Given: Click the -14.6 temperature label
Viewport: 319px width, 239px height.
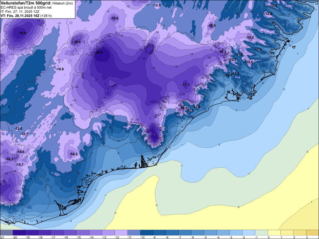Looking at the screenshot, I should tap(20, 152).
